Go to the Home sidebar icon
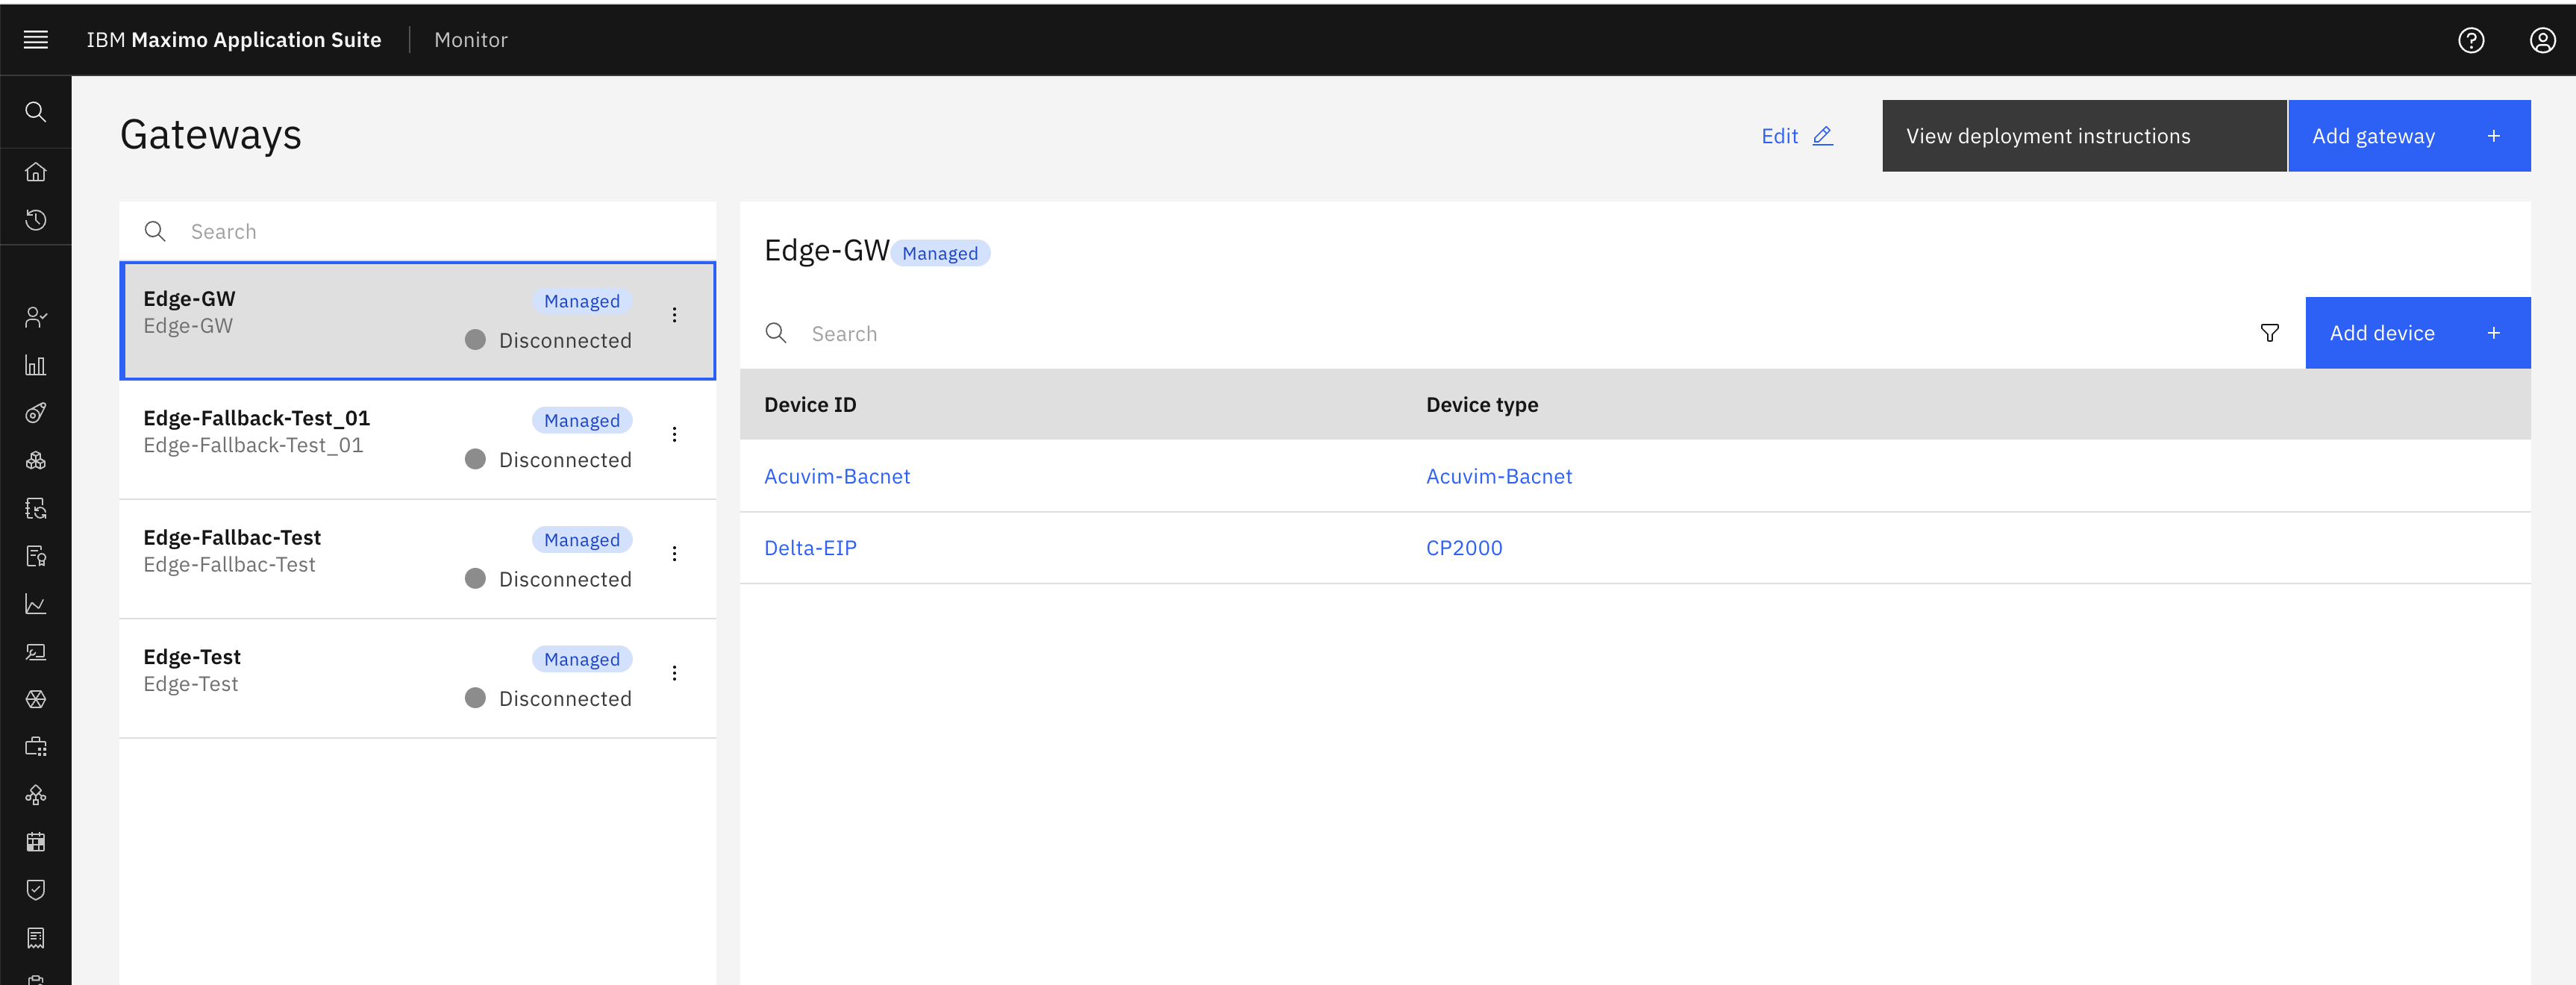2576x985 pixels. coord(36,172)
